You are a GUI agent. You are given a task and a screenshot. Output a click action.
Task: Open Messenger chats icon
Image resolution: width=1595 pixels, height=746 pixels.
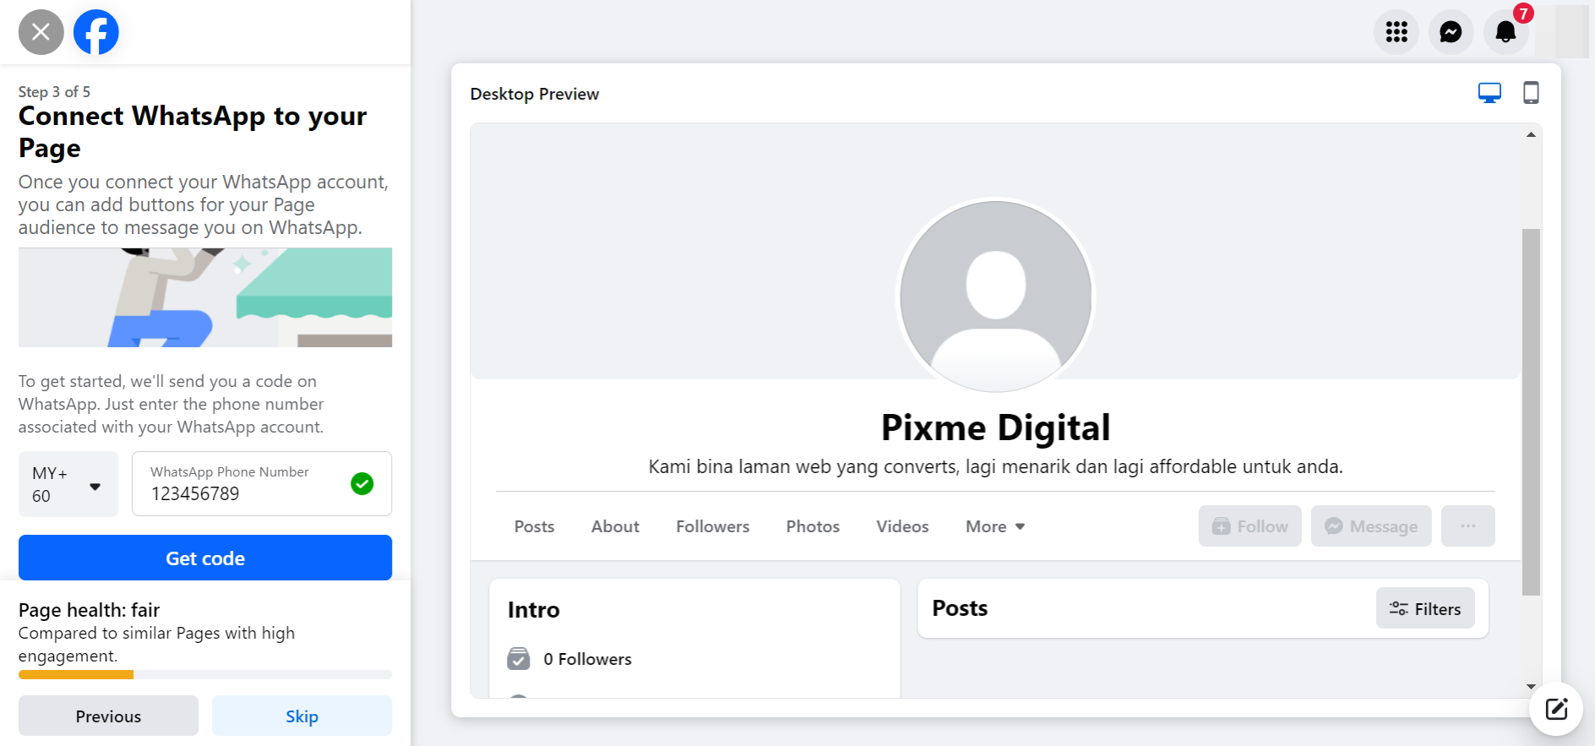point(1451,32)
